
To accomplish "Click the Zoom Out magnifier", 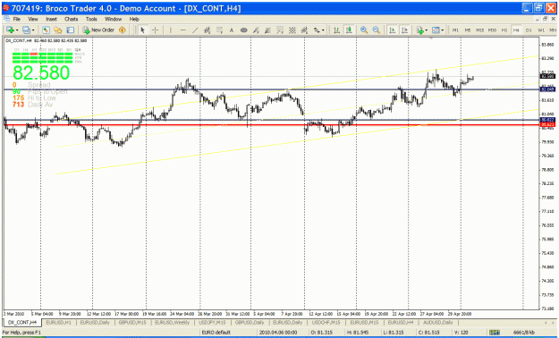I will point(377,30).
